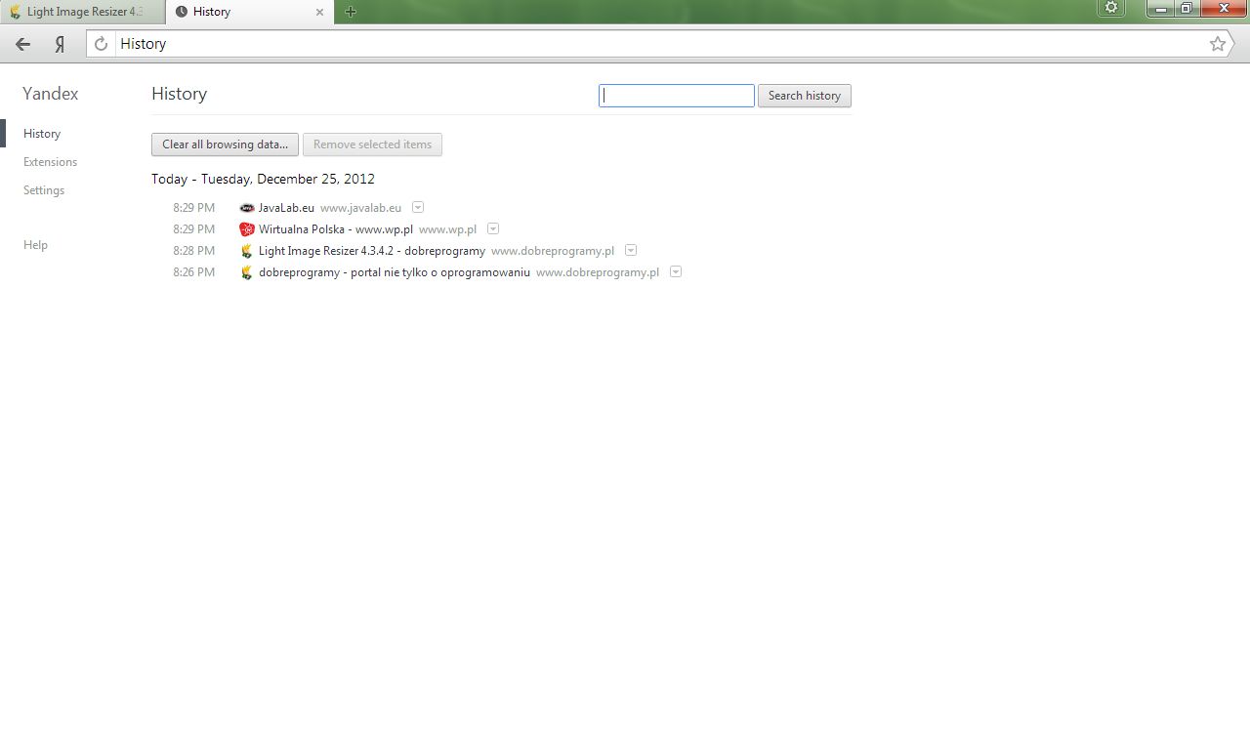Viewport: 1250px width, 742px height.
Task: Open the Wirtualna Polska - www.wp.pl link
Action: click(x=336, y=229)
